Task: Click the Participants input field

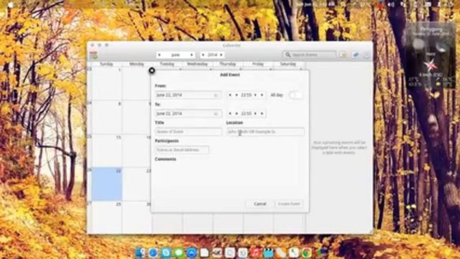Action: pyautogui.click(x=182, y=150)
